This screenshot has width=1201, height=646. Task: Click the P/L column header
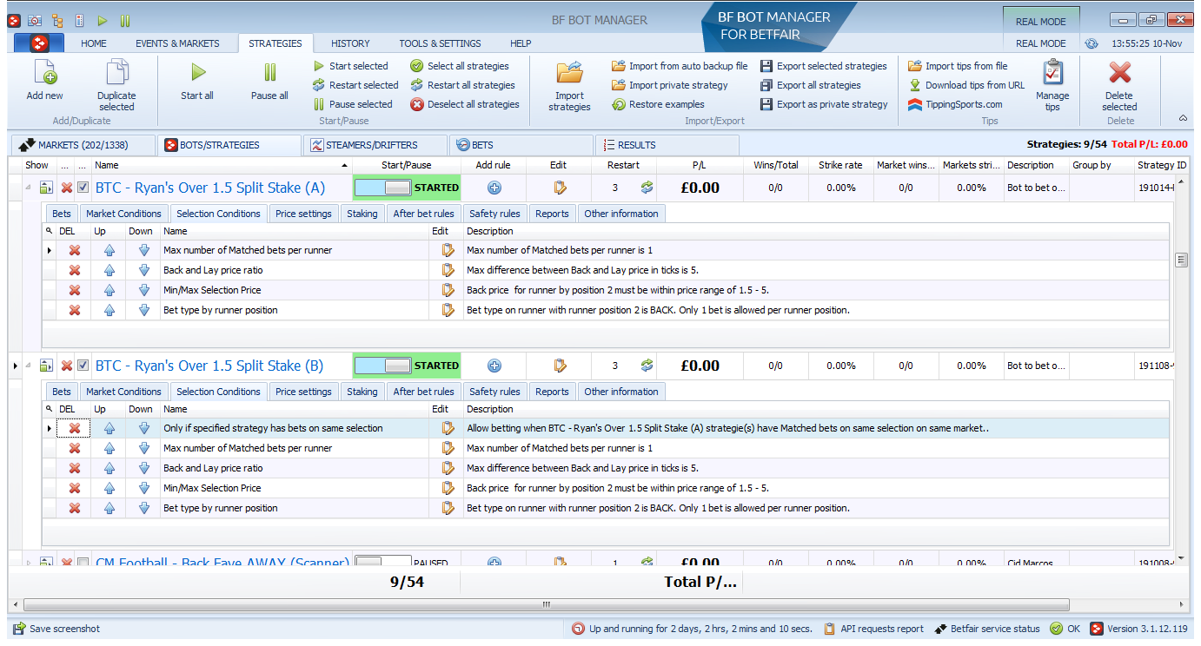click(699, 165)
